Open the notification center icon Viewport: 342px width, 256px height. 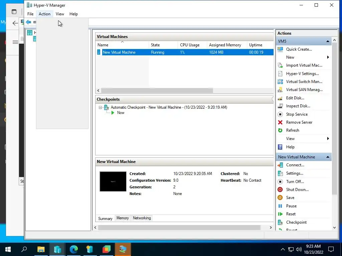click(x=331, y=249)
